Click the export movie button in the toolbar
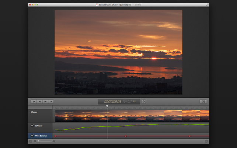 pyautogui.click(x=203, y=102)
